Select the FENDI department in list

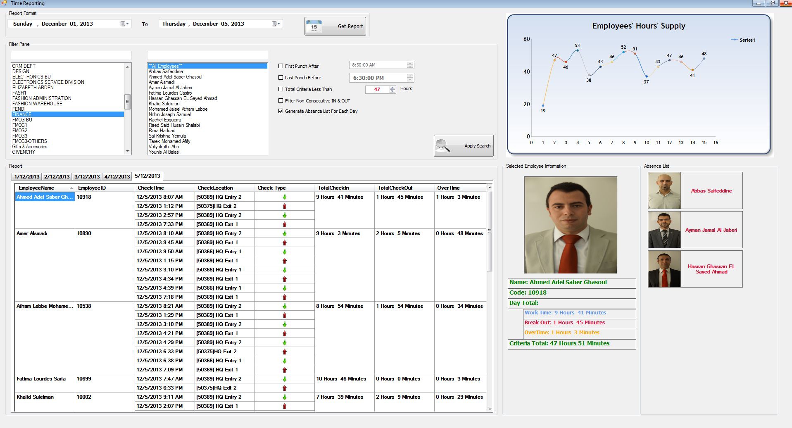pos(19,109)
